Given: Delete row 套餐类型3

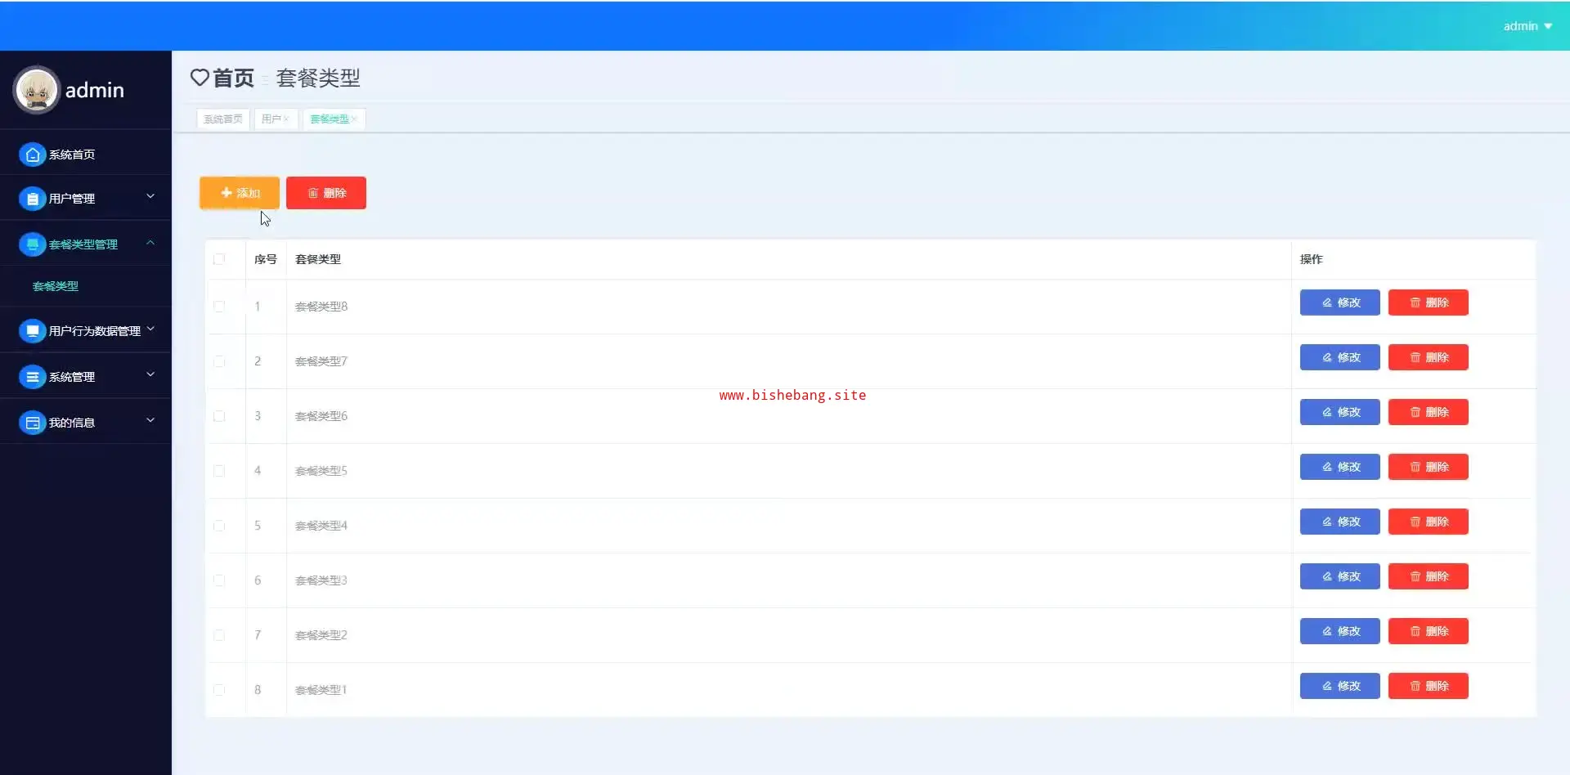Looking at the screenshot, I should pos(1429,576).
